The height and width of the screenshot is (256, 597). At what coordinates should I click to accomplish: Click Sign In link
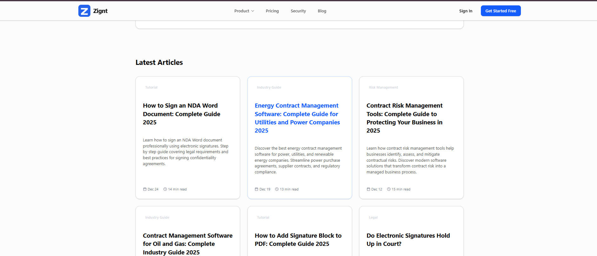pos(466,11)
